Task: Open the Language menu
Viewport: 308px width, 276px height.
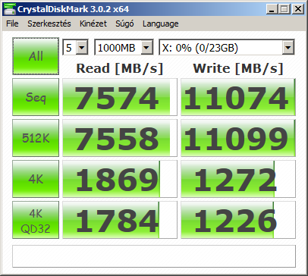Action: click(161, 24)
